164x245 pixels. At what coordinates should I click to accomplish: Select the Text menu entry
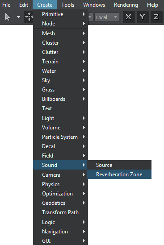coord(60,108)
